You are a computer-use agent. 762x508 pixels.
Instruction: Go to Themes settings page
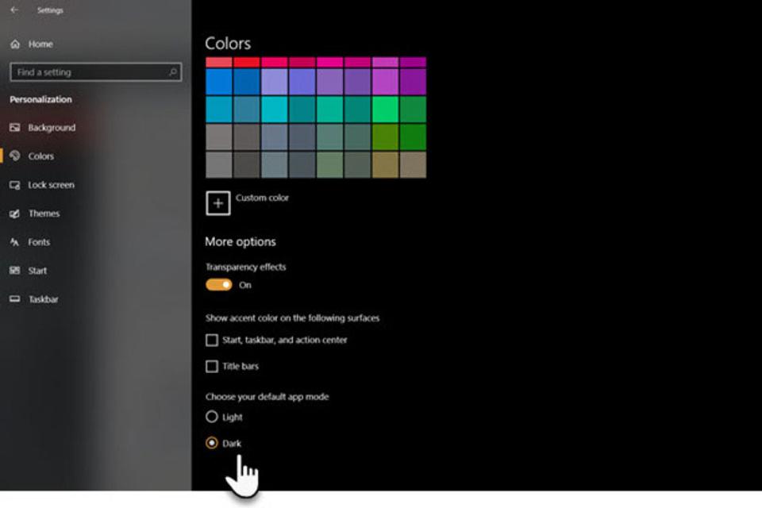pos(44,214)
